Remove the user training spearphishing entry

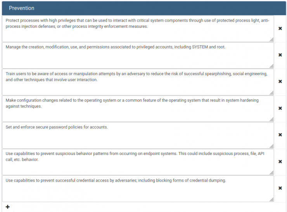coord(280,81)
